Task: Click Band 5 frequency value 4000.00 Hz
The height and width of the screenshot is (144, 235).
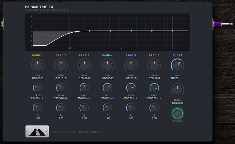Action: click(x=131, y=98)
